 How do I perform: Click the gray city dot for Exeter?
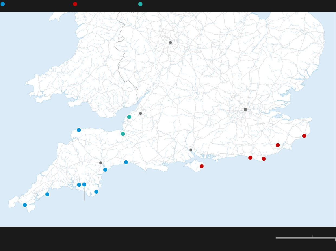click(101, 163)
